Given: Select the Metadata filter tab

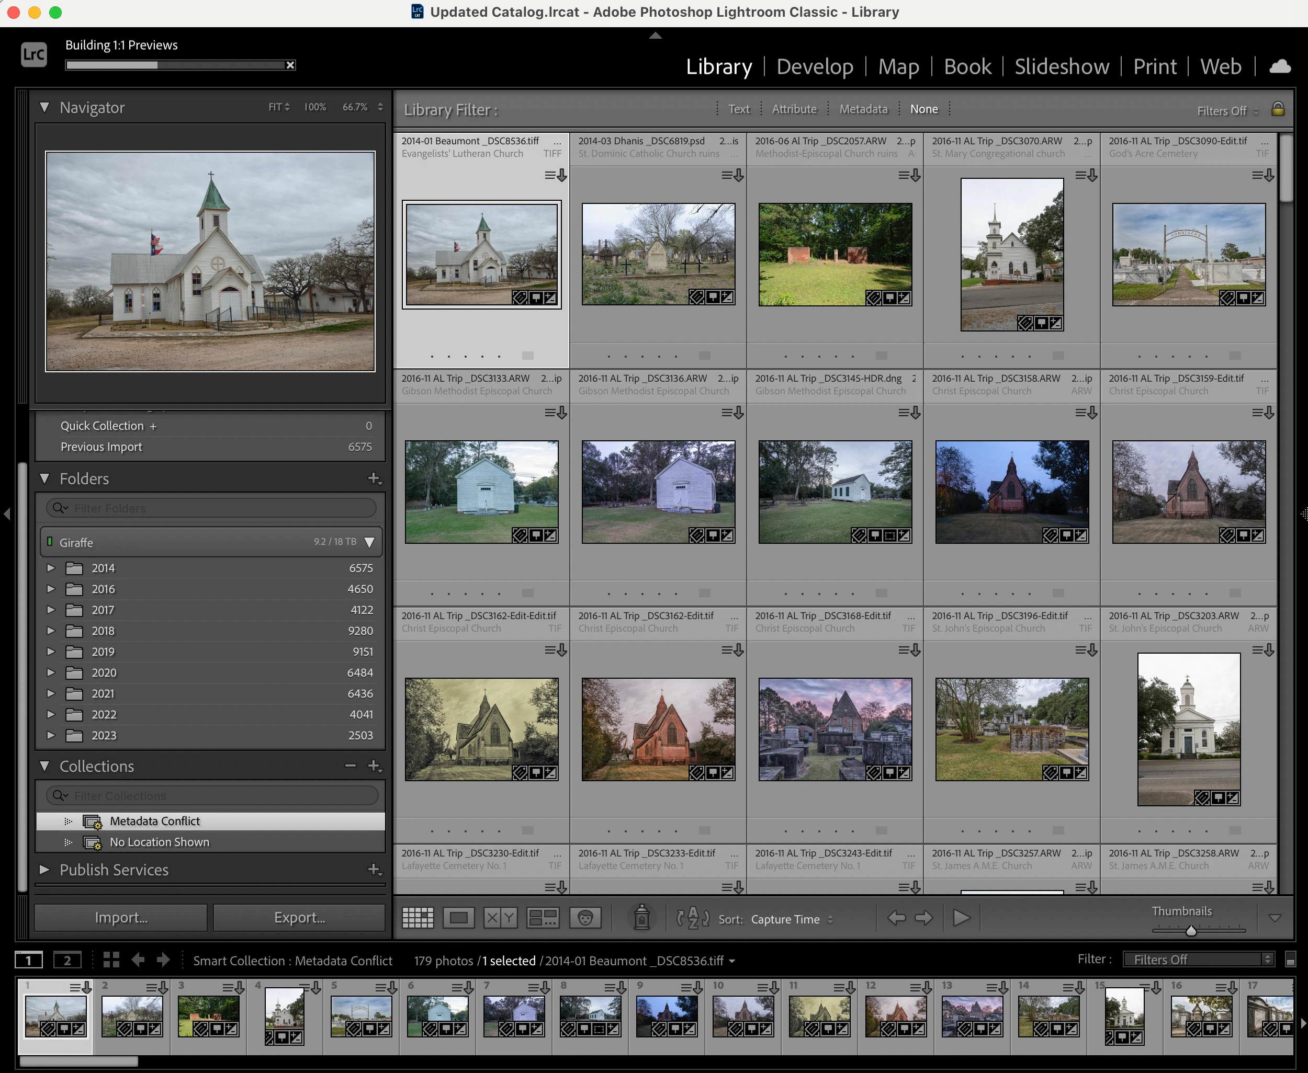Looking at the screenshot, I should [x=863, y=109].
